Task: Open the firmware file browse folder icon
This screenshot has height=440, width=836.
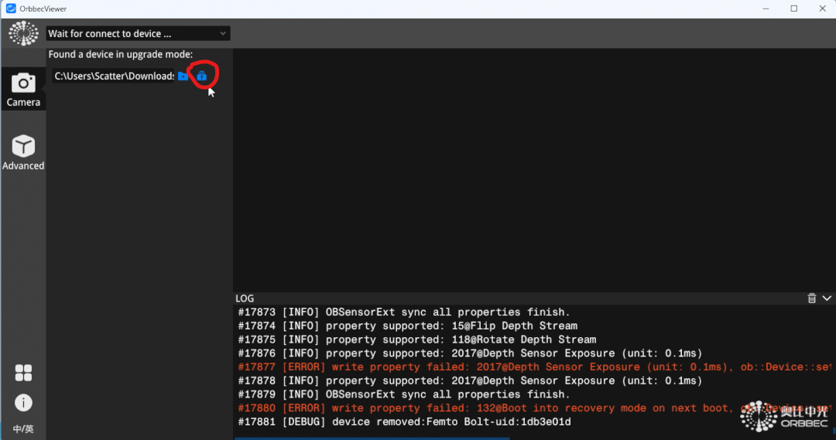Action: point(183,76)
